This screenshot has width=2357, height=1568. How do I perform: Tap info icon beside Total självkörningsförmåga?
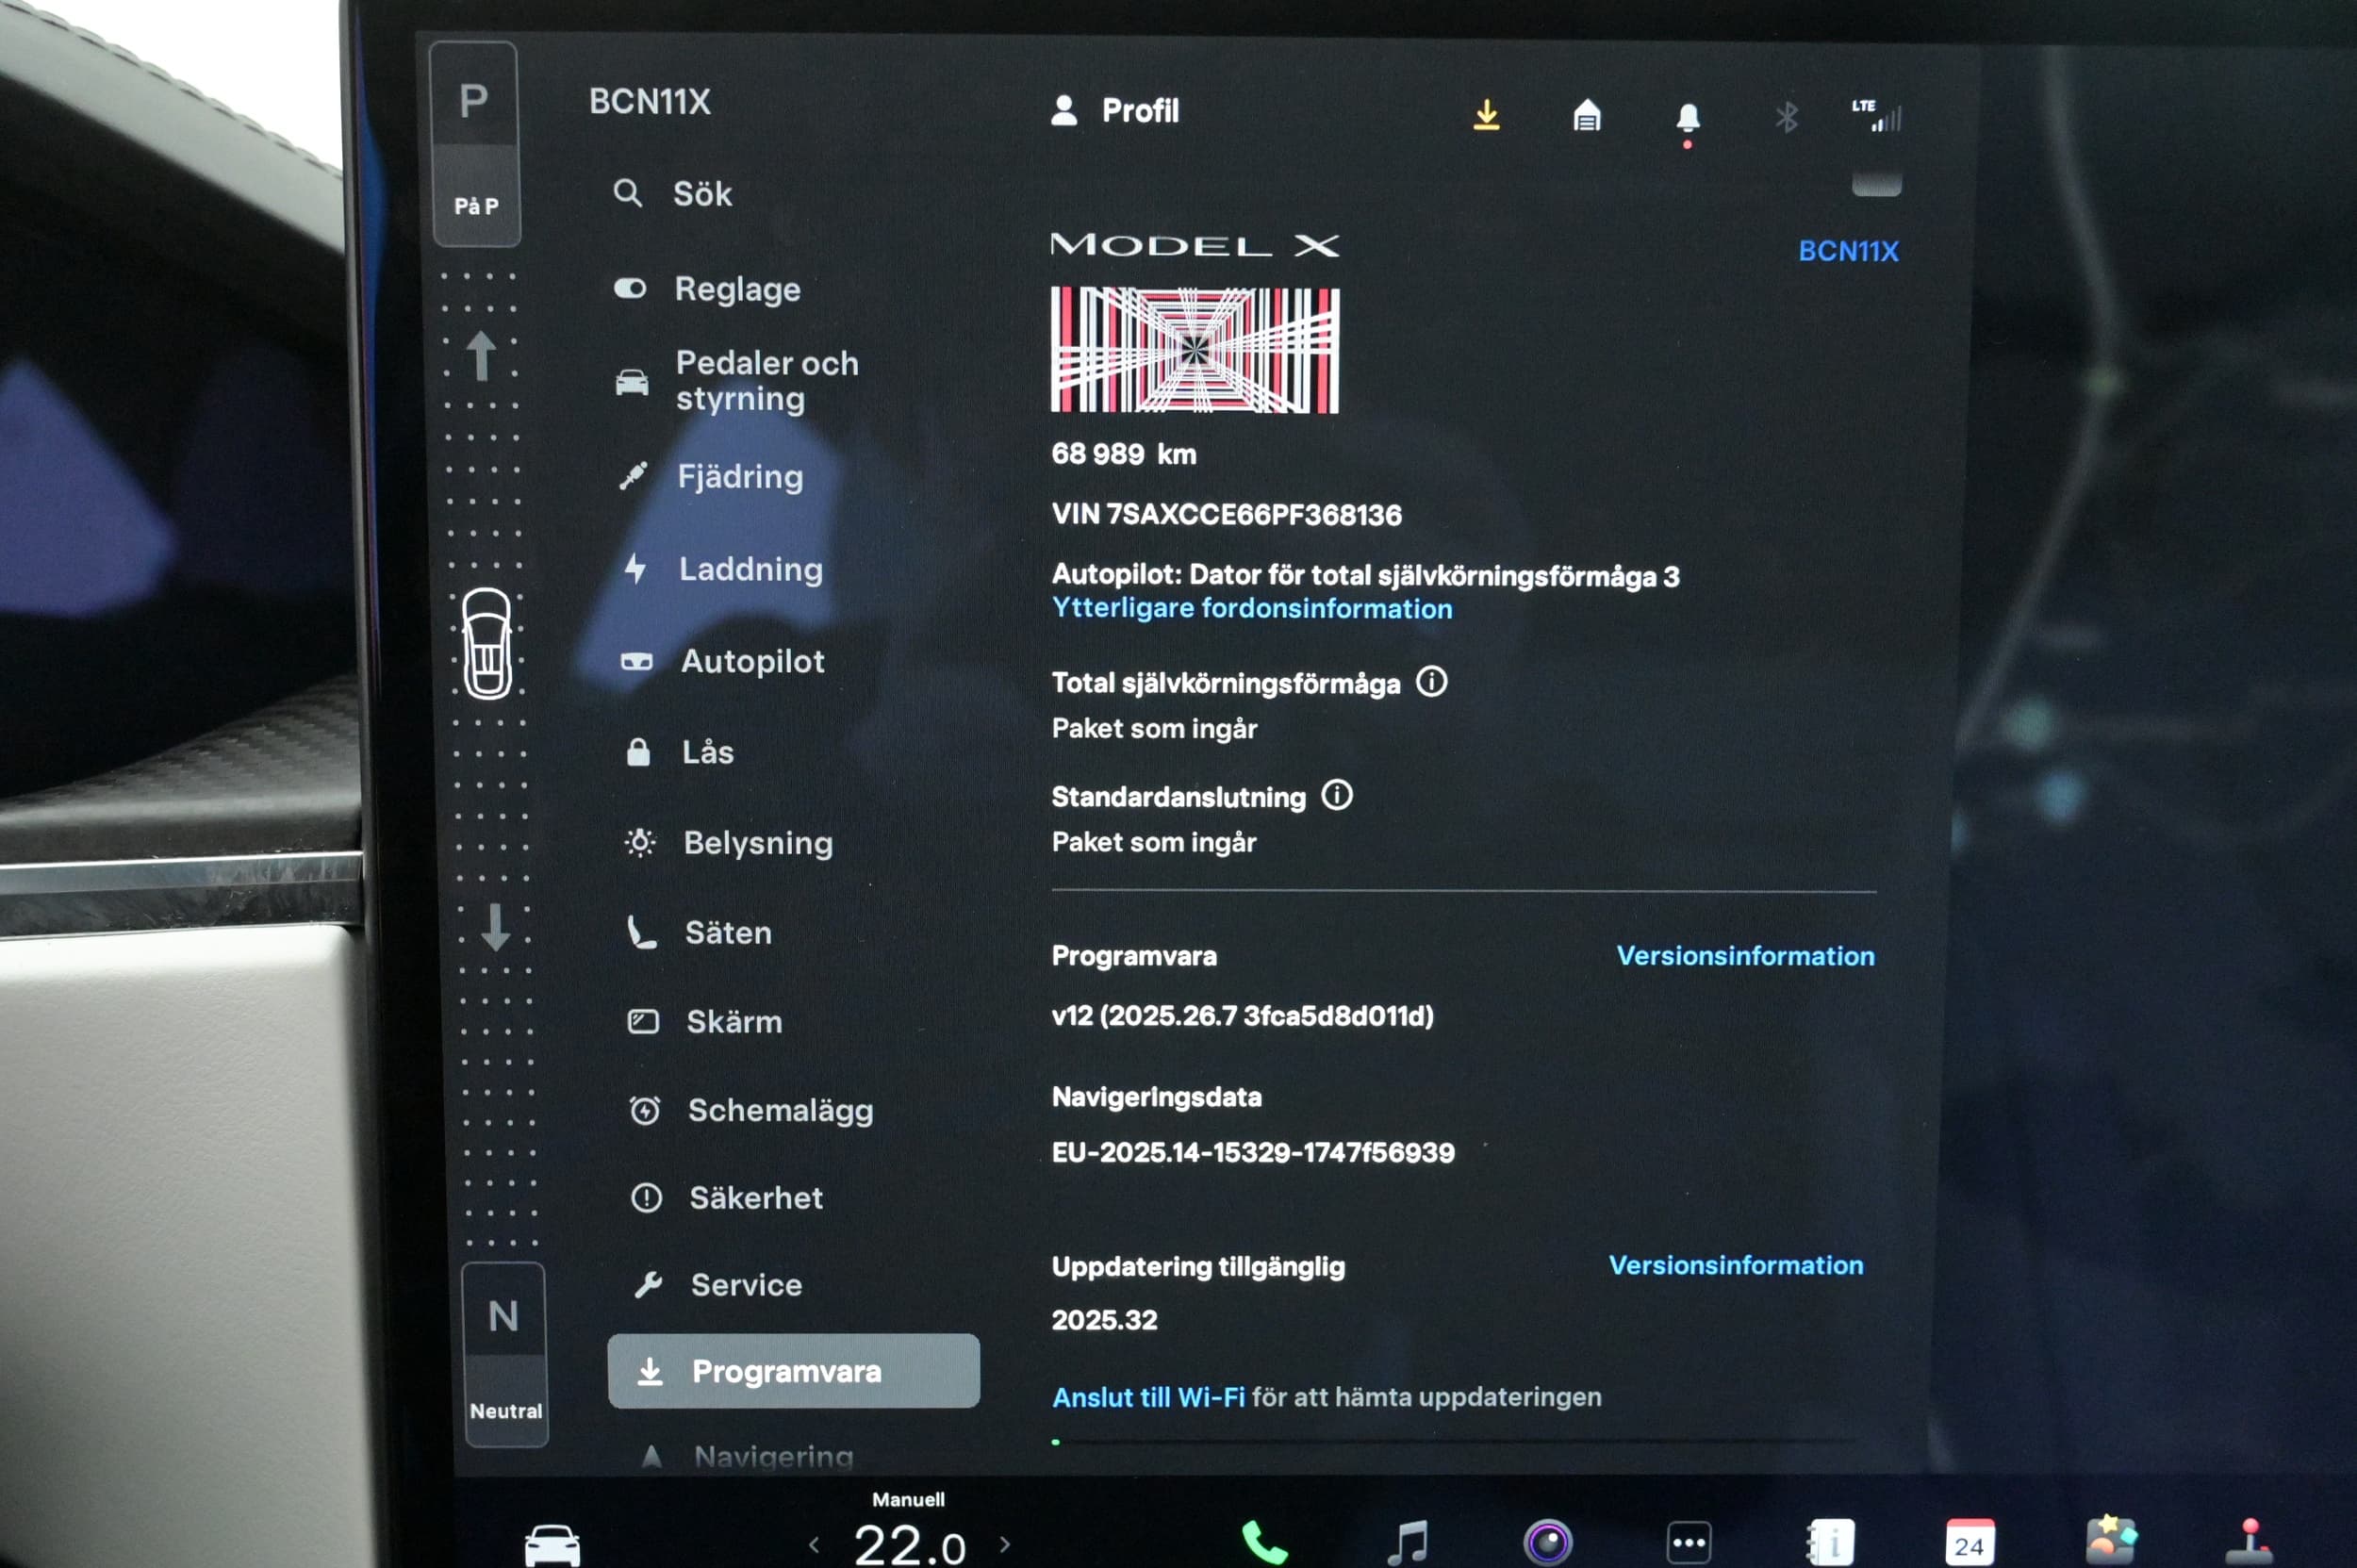point(1431,682)
